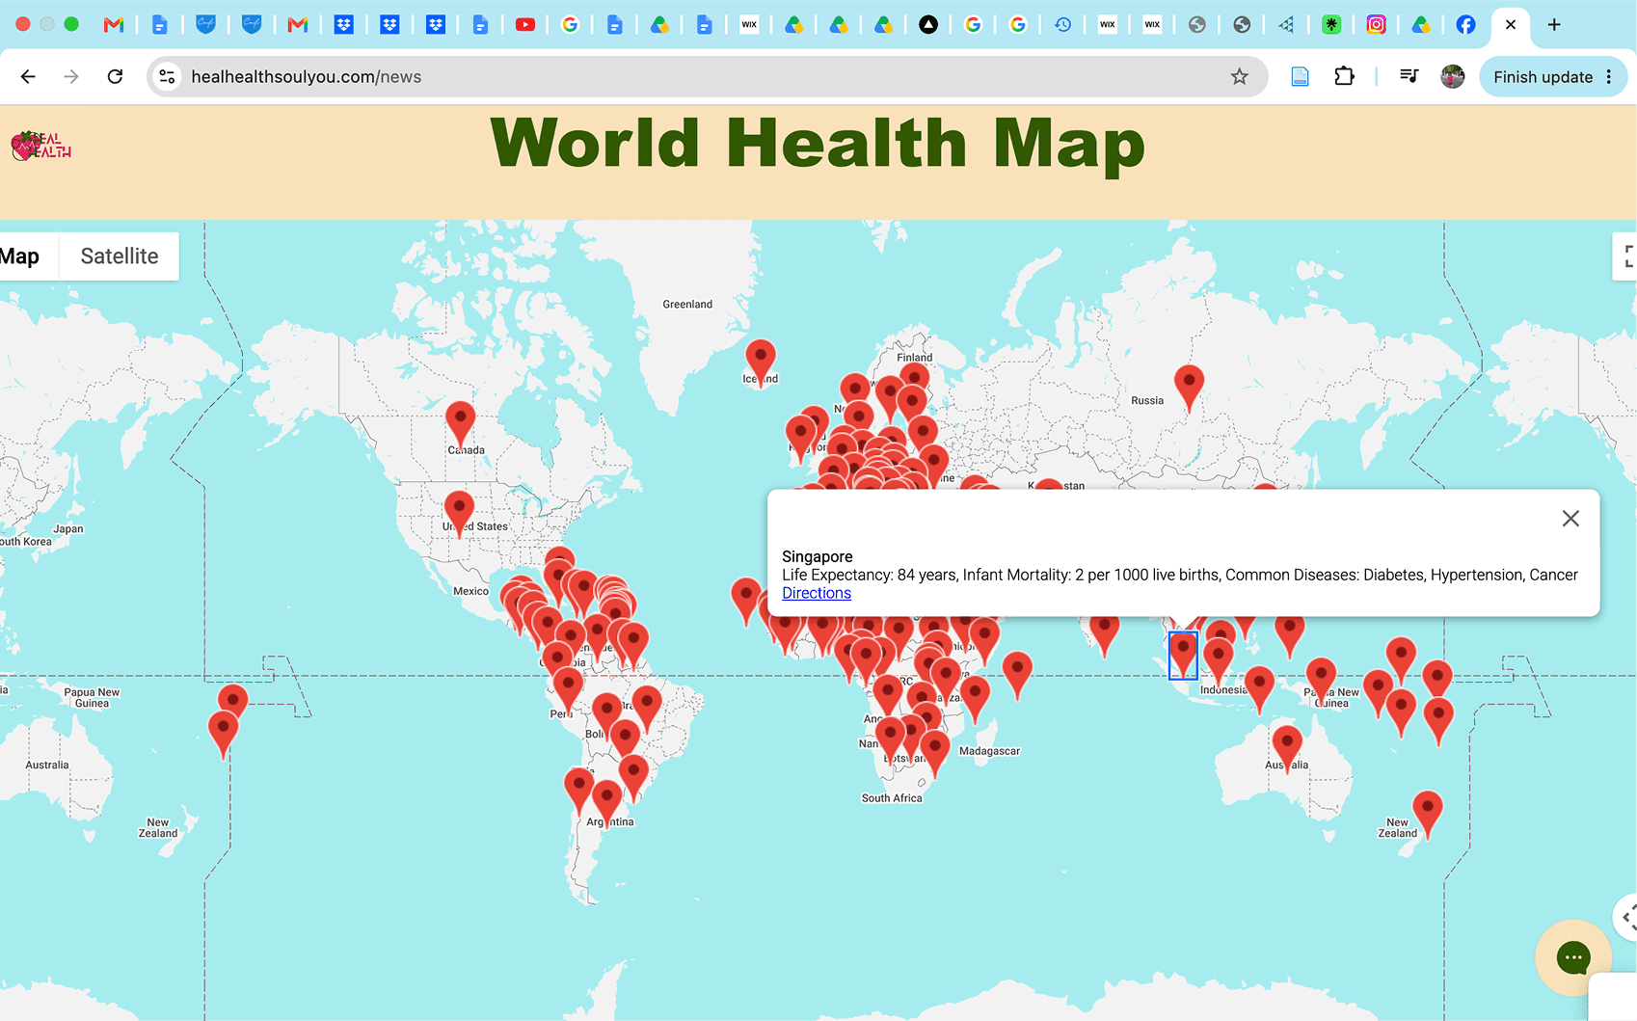This screenshot has width=1637, height=1021.
Task: Go back to the previous page
Action: coord(28,76)
